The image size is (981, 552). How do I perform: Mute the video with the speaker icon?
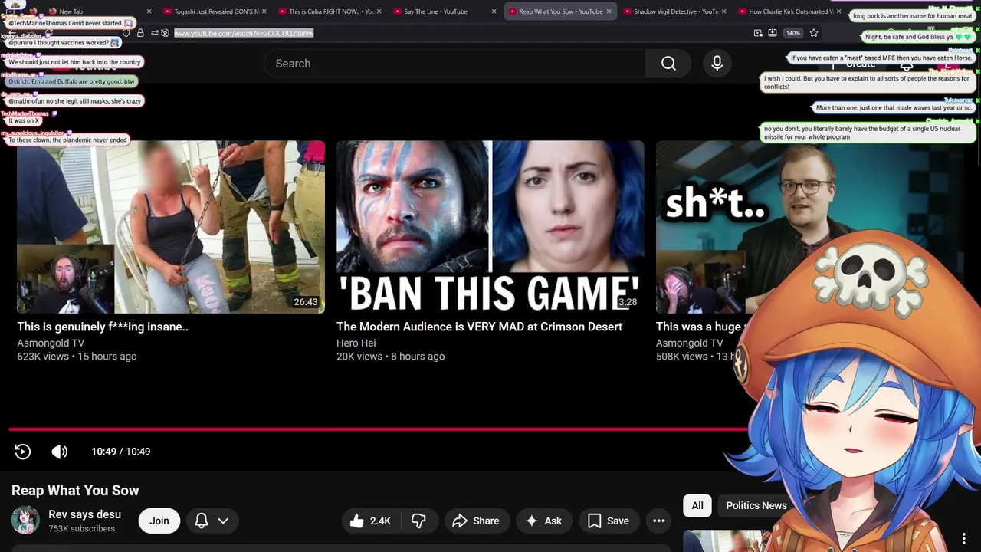point(60,452)
